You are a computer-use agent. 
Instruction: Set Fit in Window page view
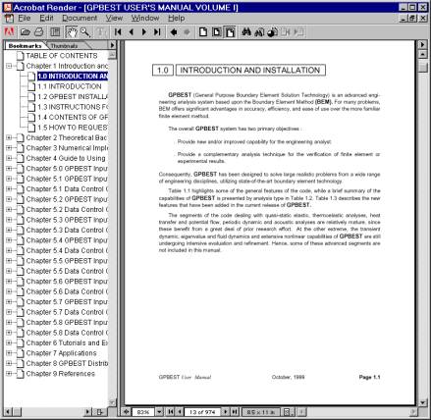pos(216,32)
